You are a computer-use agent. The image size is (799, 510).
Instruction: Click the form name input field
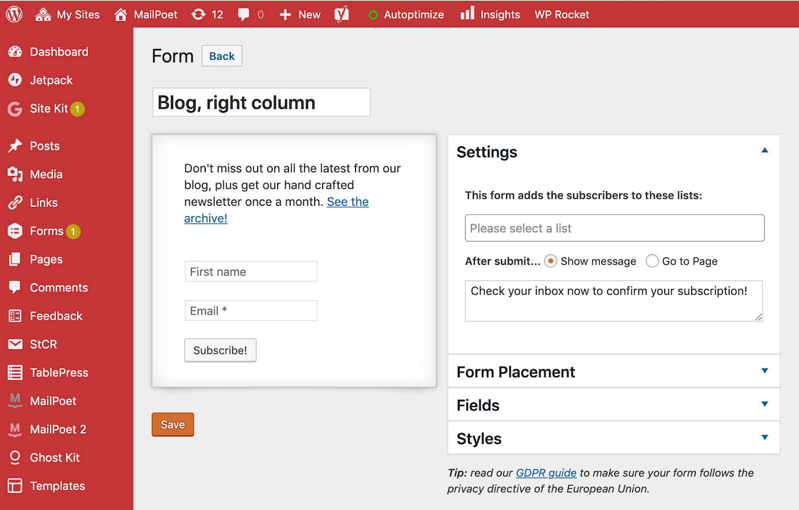tap(261, 103)
